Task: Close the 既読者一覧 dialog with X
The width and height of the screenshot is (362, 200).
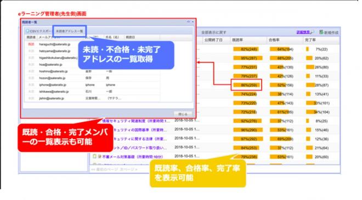Action: tap(193, 21)
